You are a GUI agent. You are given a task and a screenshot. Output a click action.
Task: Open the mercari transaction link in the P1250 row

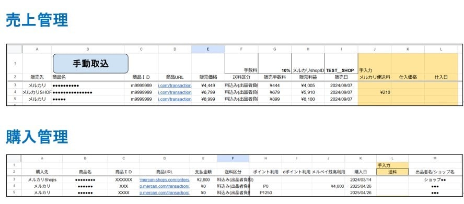point(164,193)
